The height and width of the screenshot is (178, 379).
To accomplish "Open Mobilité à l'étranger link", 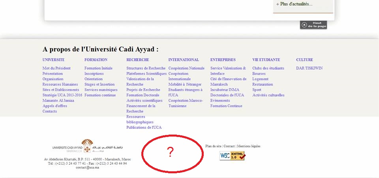I will click(x=185, y=84).
